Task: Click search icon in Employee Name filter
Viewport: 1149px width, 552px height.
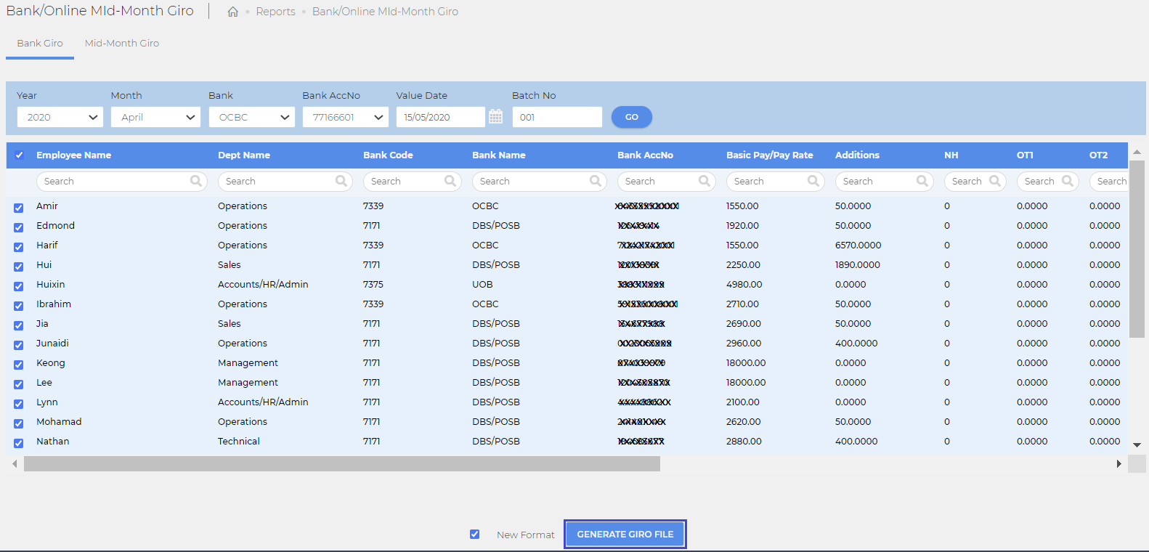Action: [196, 181]
